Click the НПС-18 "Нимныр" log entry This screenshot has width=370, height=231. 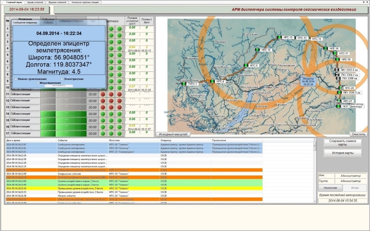point(134,148)
